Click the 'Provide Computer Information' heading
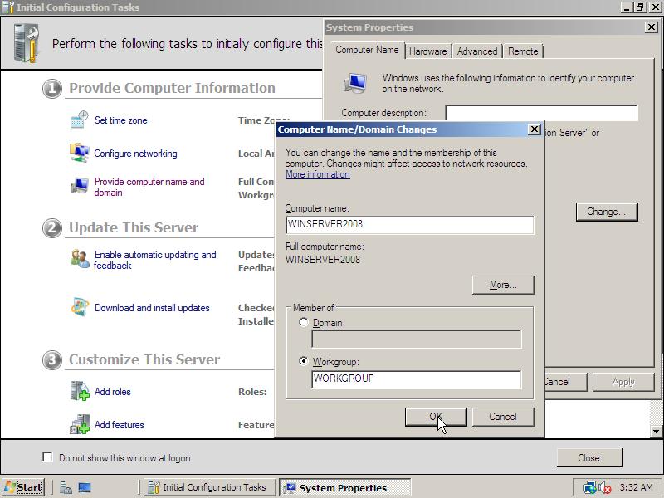Image resolution: width=664 pixels, height=498 pixels. [x=172, y=88]
